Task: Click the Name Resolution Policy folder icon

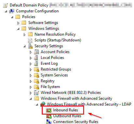Action: point(30,34)
